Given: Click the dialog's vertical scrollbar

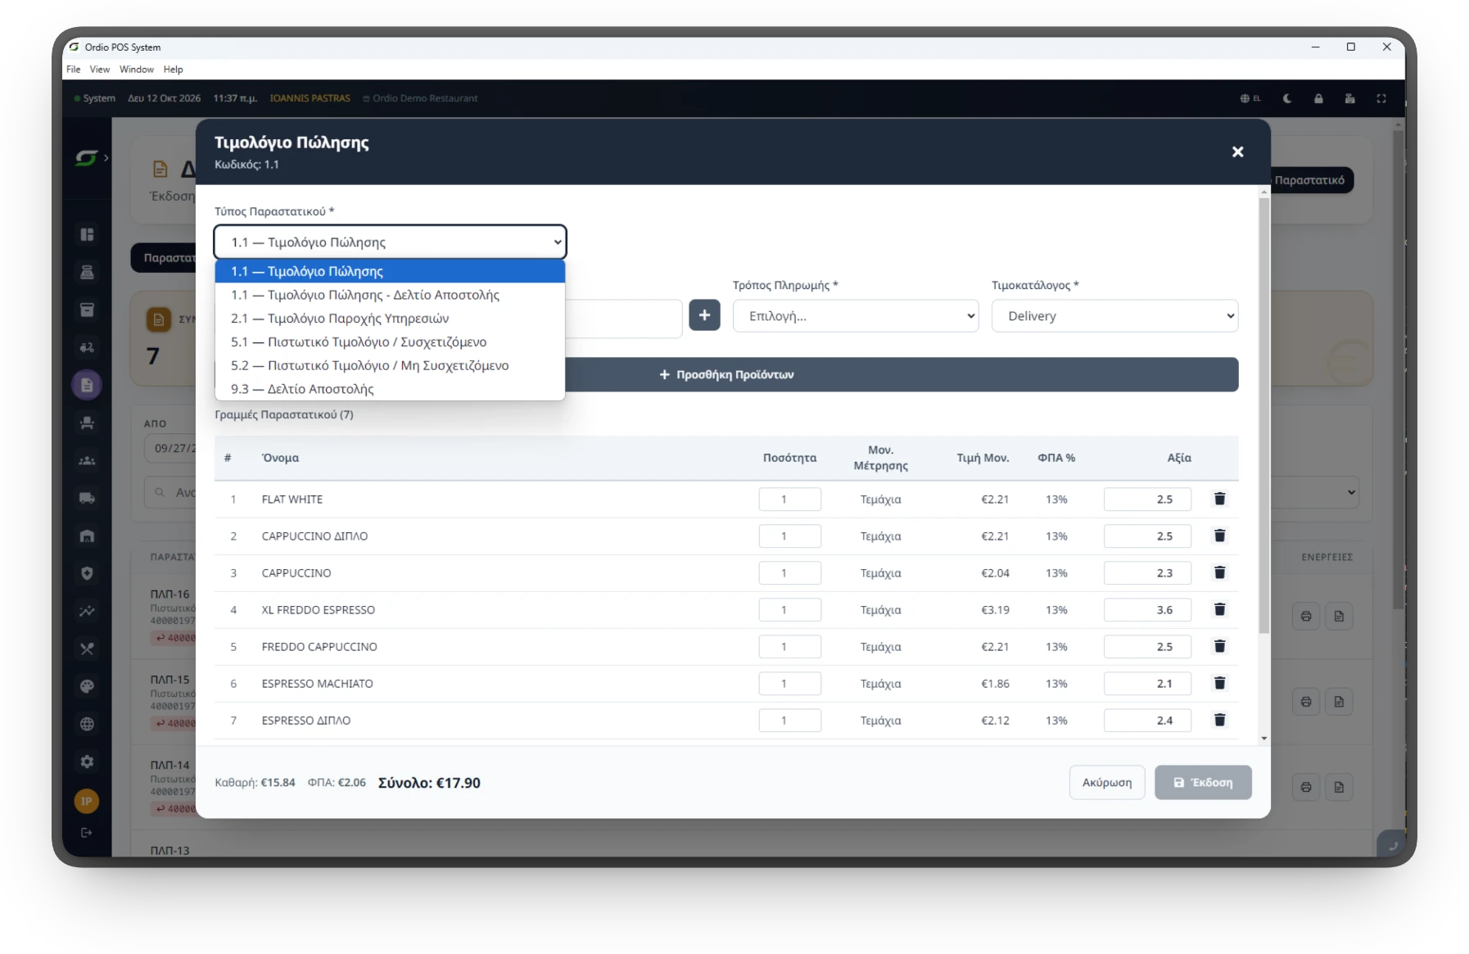Looking at the screenshot, I should point(1264,414).
